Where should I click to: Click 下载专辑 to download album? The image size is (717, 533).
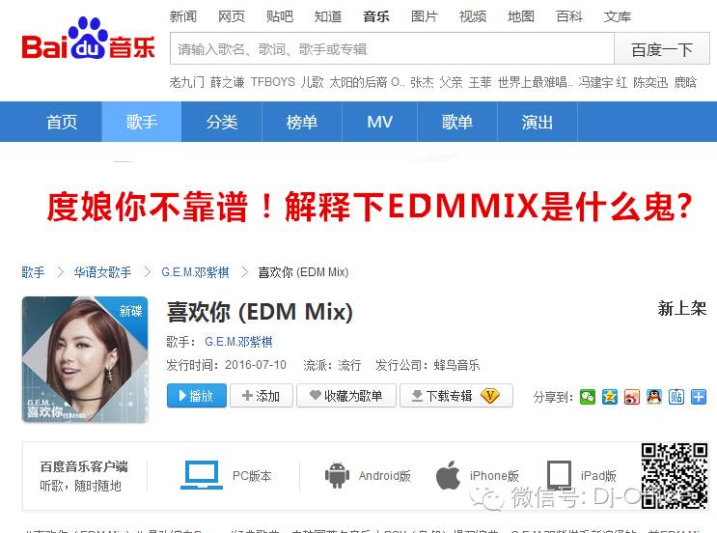pyautogui.click(x=456, y=396)
